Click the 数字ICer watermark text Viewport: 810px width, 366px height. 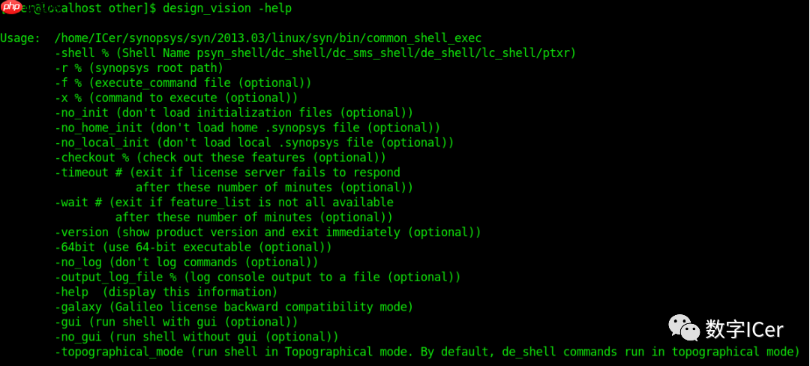[744, 329]
